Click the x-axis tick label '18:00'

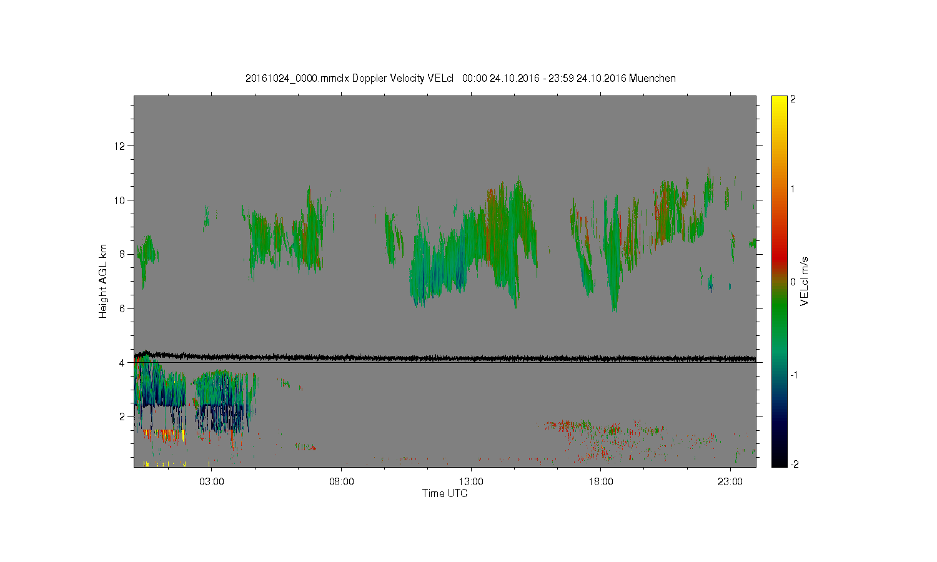pyautogui.click(x=601, y=482)
